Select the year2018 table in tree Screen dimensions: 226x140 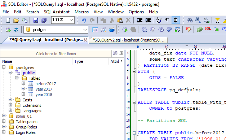[x=44, y=95]
